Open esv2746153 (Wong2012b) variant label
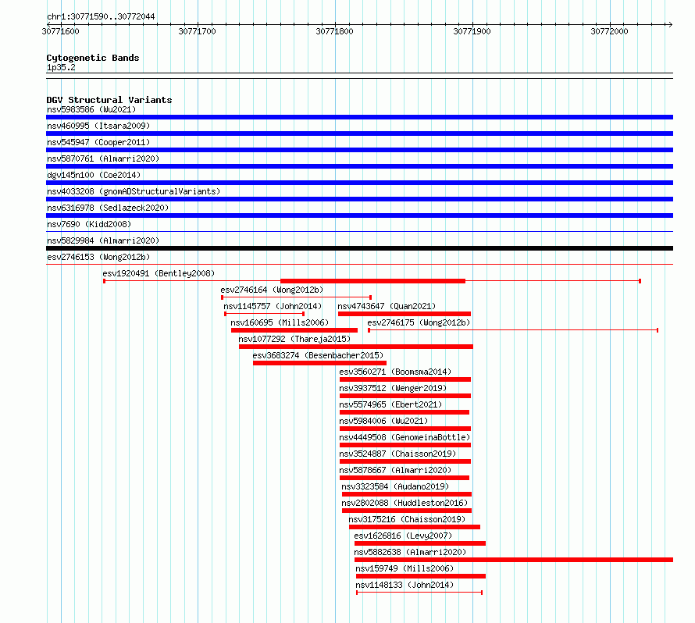Viewport: 695px width, 623px height. (x=98, y=257)
